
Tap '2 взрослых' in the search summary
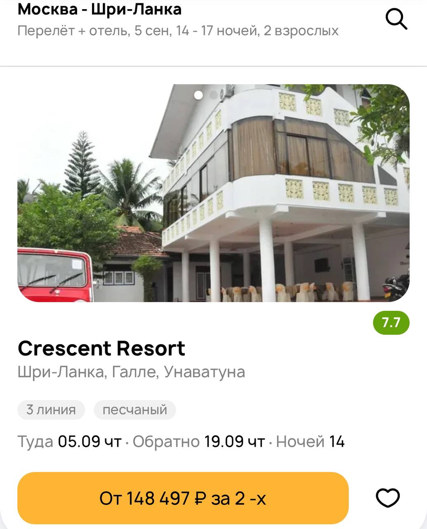tap(301, 31)
